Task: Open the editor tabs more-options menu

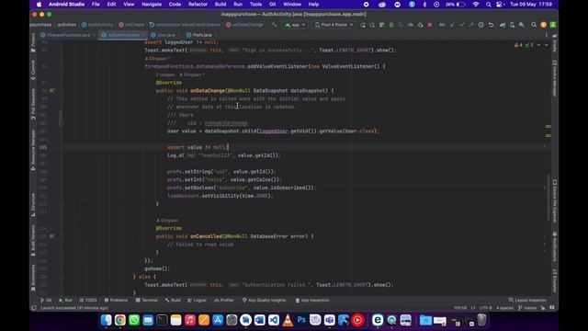Action: click(547, 35)
